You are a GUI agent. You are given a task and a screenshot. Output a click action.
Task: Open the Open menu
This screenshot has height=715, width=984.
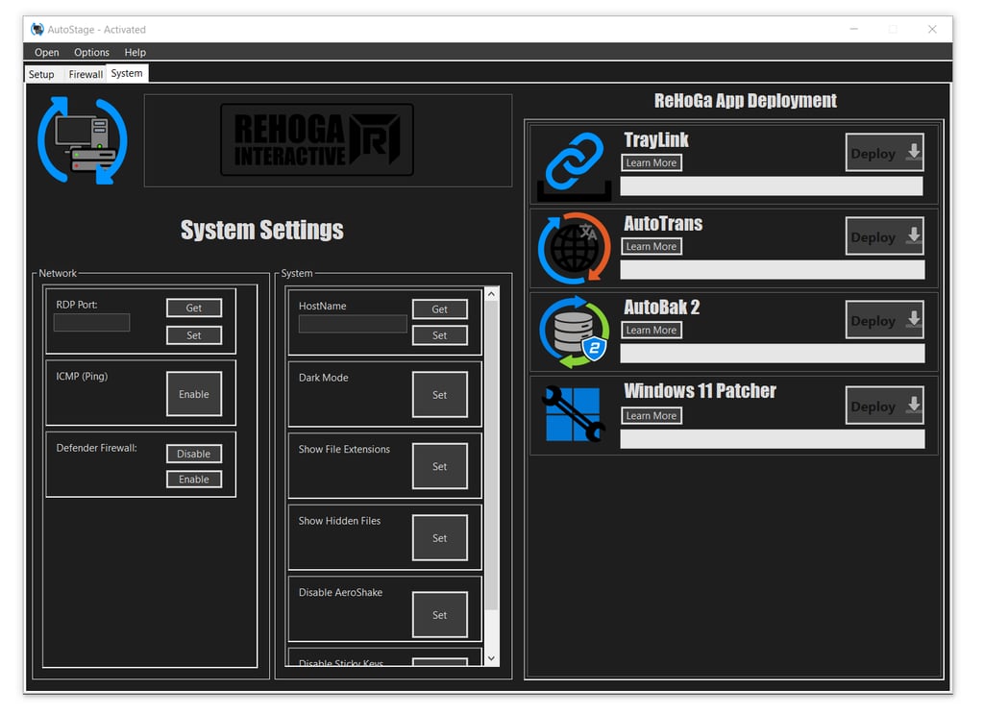pos(46,52)
